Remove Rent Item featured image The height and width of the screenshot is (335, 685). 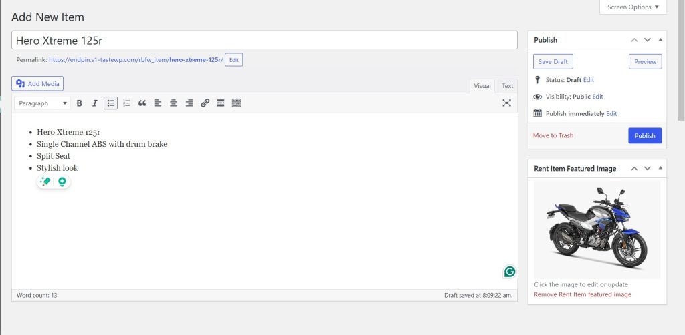click(582, 294)
